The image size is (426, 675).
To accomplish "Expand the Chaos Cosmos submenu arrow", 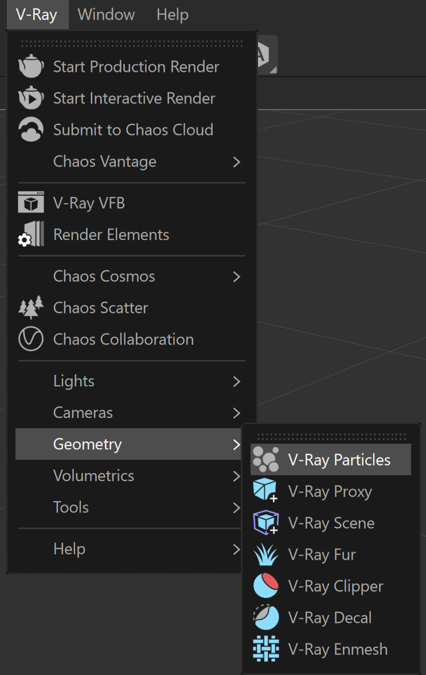I will coord(236,277).
